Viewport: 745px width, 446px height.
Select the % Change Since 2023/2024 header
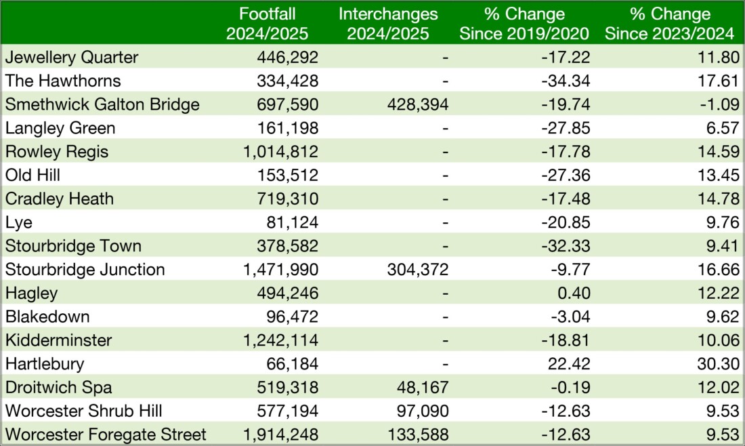(x=669, y=23)
